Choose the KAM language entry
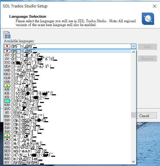This screenshot has width=160, height=166. [x=67, y=82]
